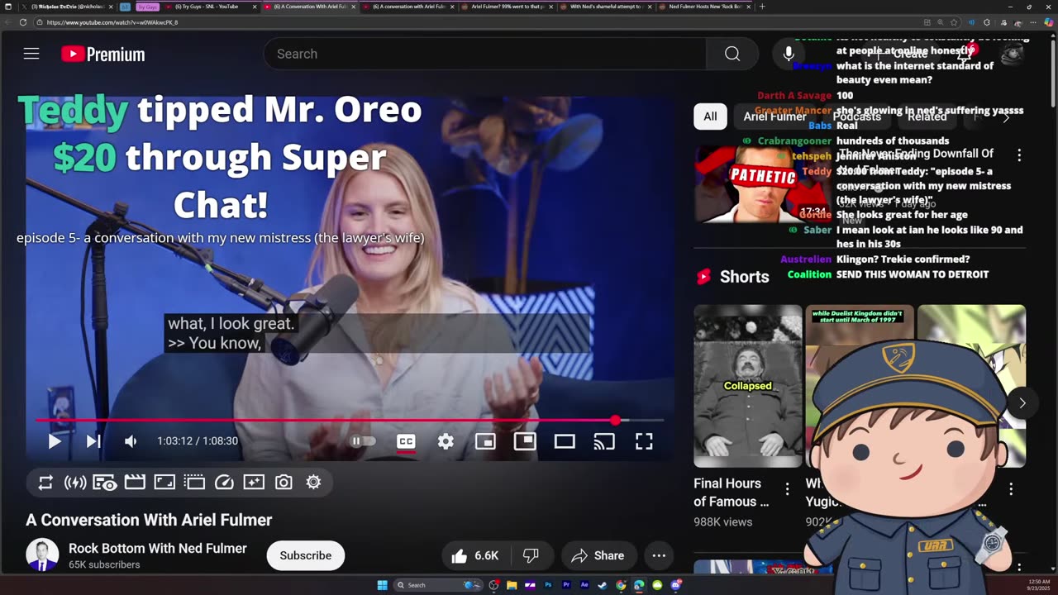The image size is (1058, 595).
Task: Click the YouTube search box
Action: point(486,54)
